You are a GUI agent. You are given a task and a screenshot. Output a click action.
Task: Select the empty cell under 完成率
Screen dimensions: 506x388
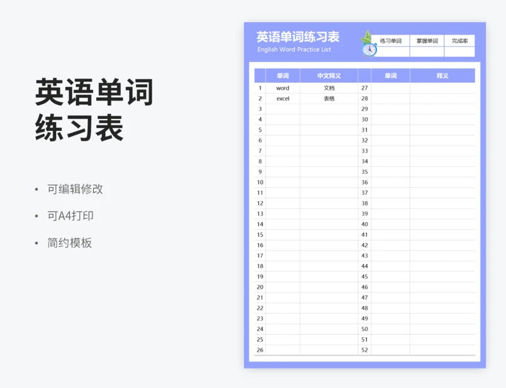point(460,52)
